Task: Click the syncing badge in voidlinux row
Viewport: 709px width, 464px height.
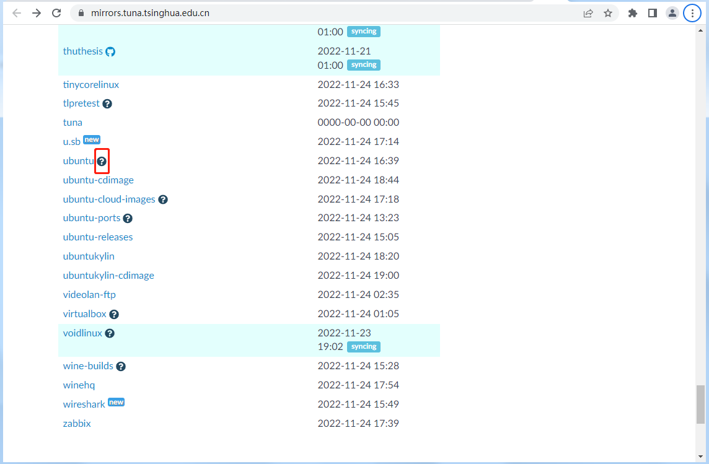Action: click(364, 346)
